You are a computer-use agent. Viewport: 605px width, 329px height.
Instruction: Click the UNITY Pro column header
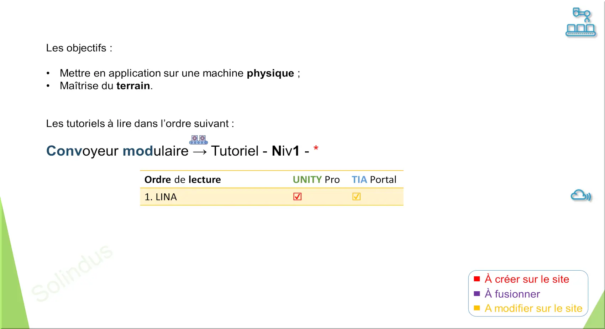pyautogui.click(x=316, y=179)
